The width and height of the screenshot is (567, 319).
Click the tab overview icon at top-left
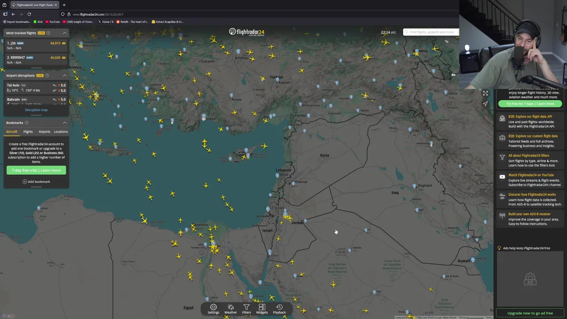click(4, 5)
